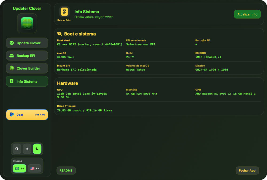267x180 pixels.
Task: Open the Clover Builder section
Action: click(27, 68)
